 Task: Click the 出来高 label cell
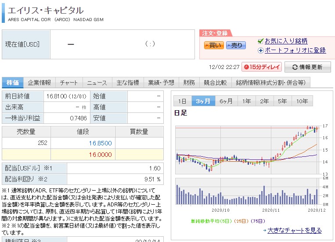click(x=23, y=107)
